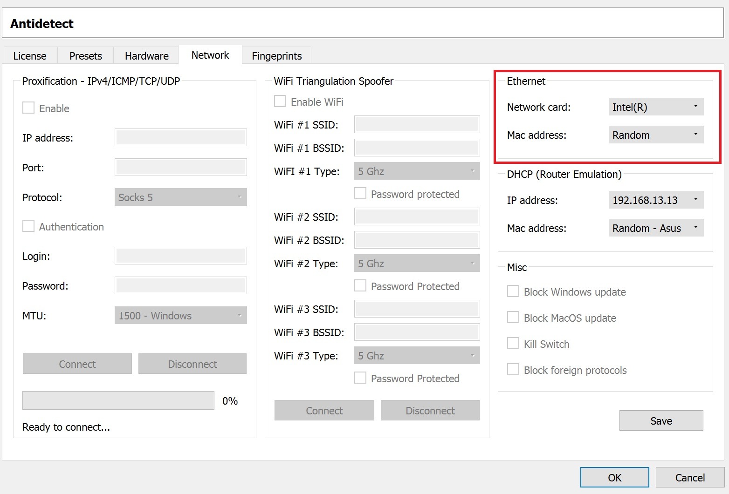Click Disconnect in the Proxification section

tap(193, 364)
